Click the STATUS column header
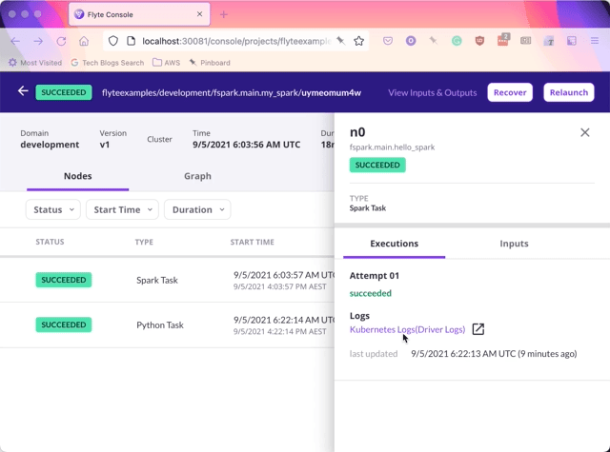 [x=50, y=242]
